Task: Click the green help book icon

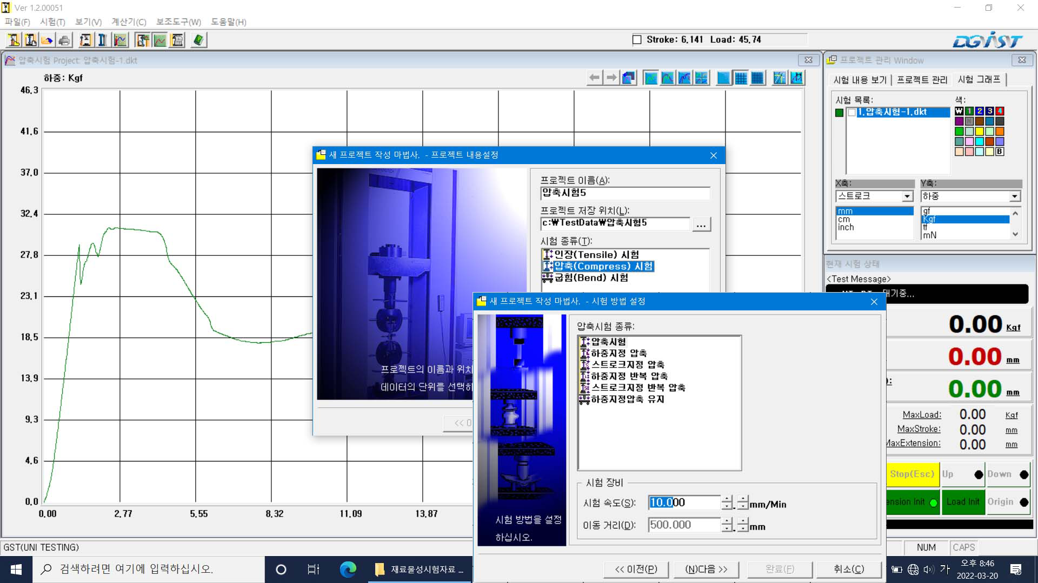Action: [x=198, y=40]
